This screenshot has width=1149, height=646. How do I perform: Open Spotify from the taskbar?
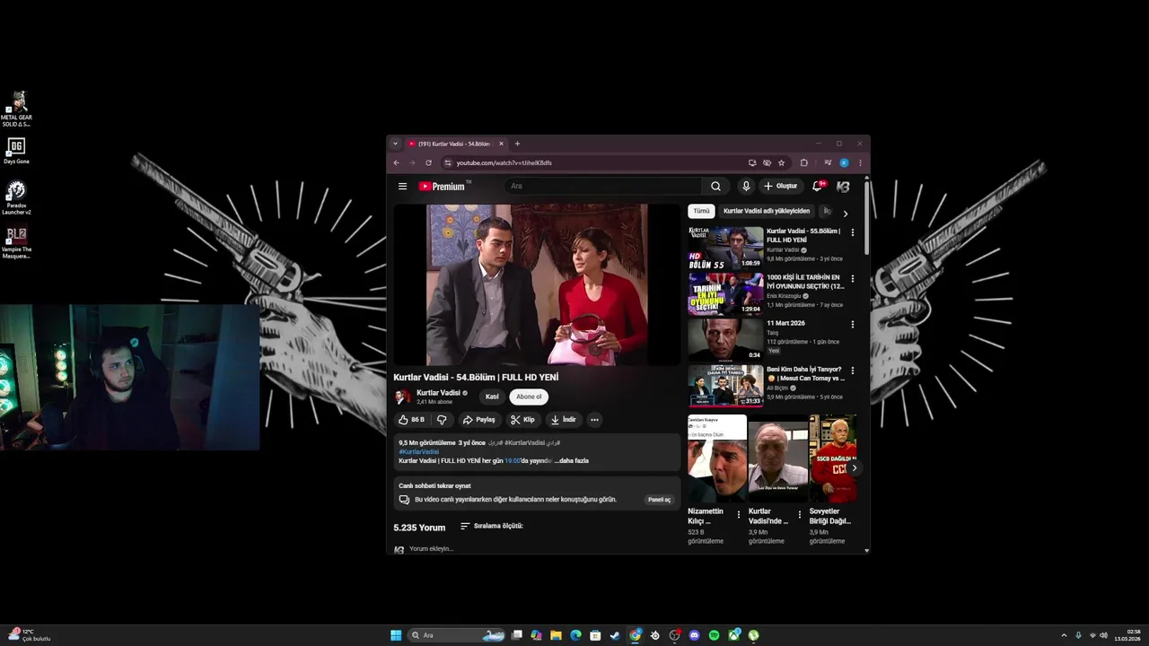point(714,635)
